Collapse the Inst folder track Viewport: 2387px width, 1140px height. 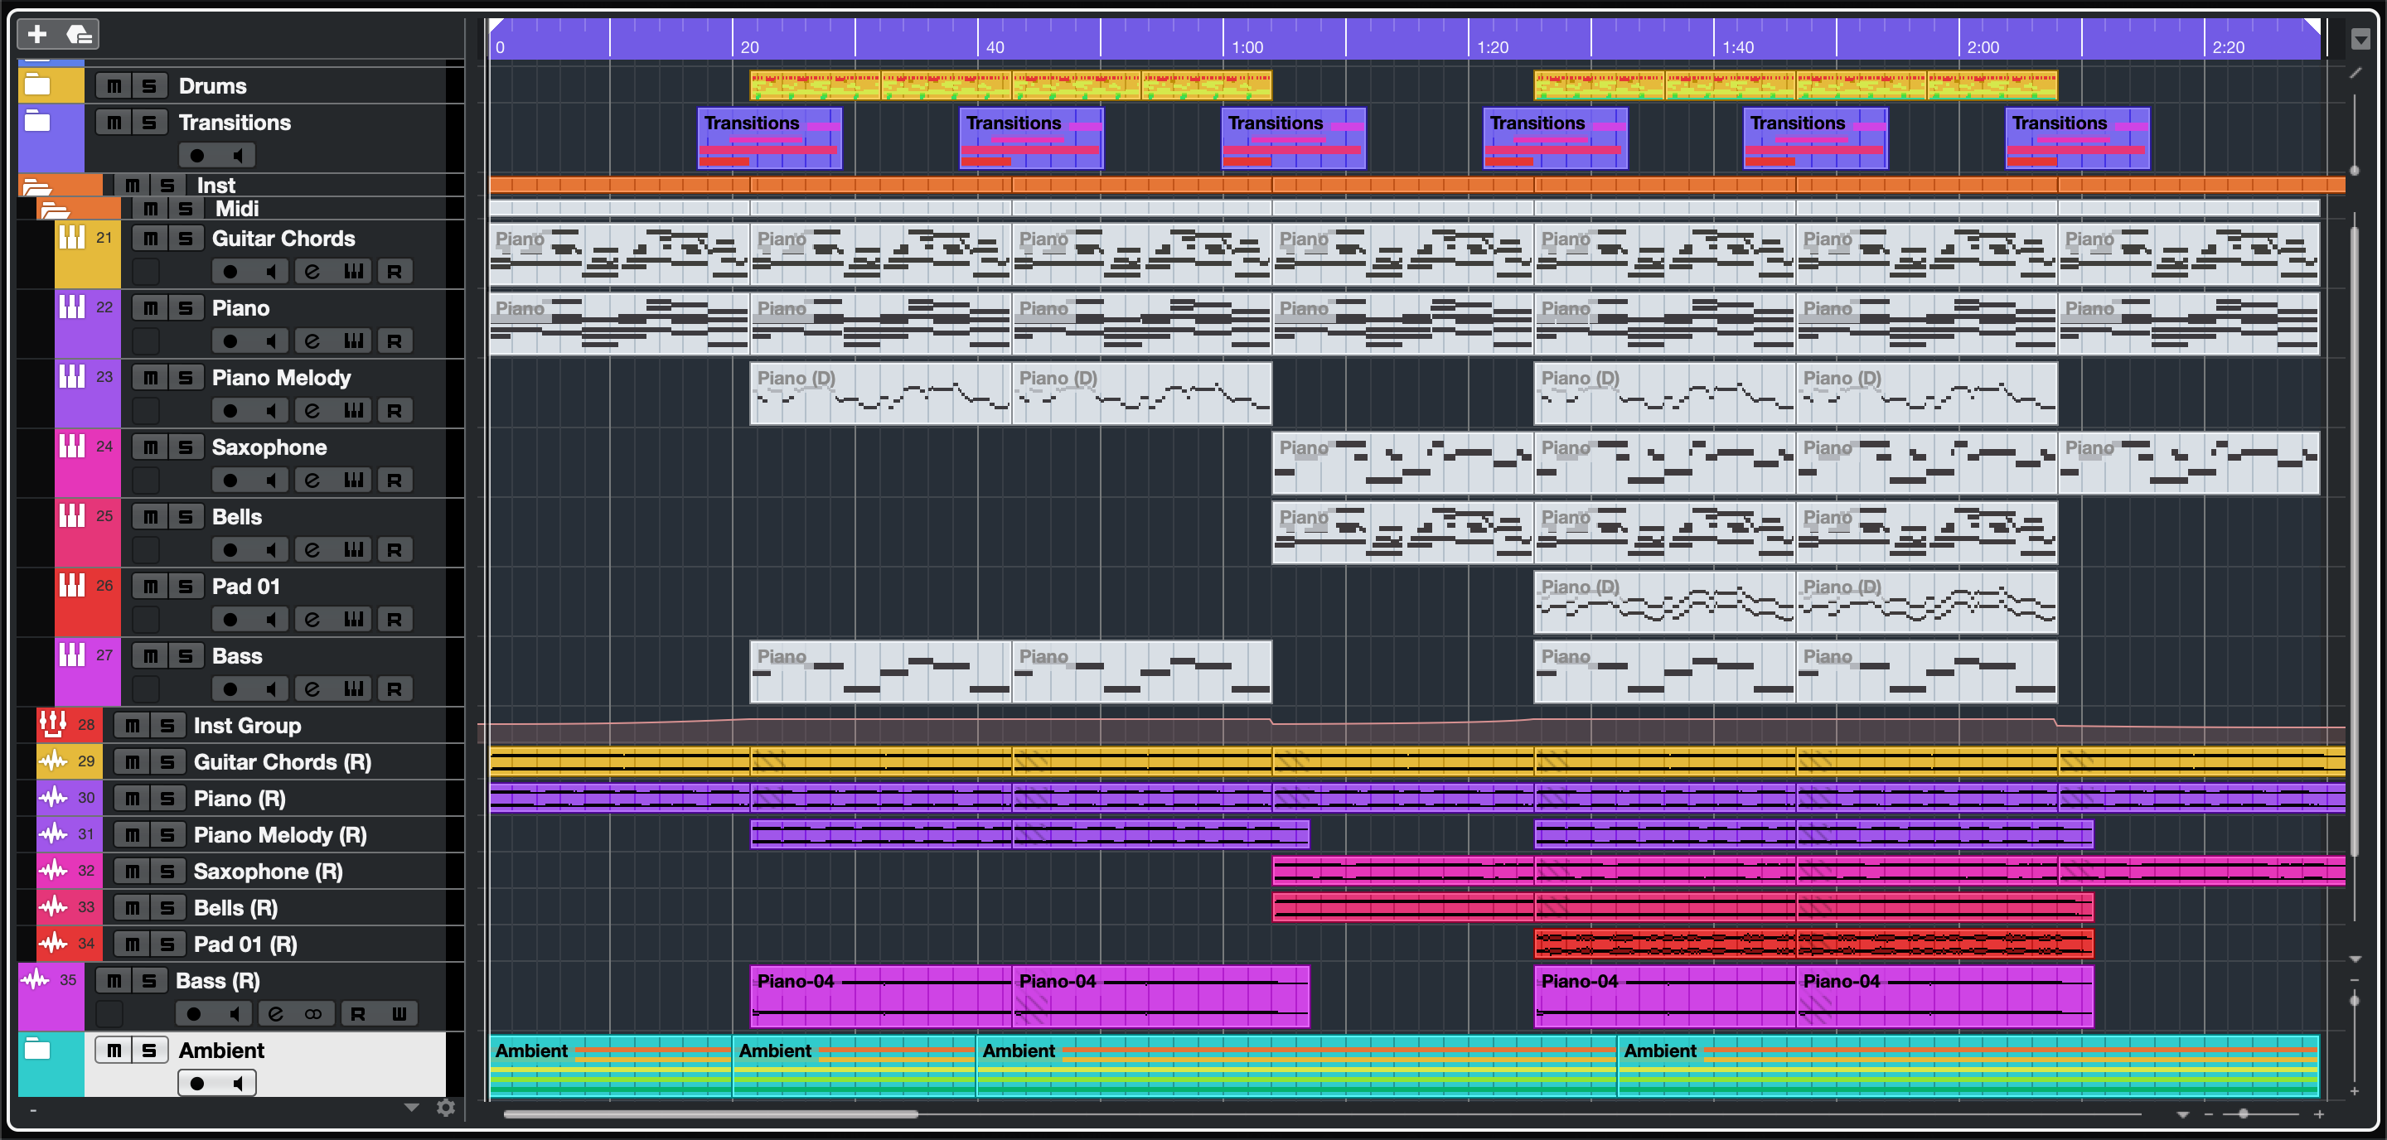point(36,186)
